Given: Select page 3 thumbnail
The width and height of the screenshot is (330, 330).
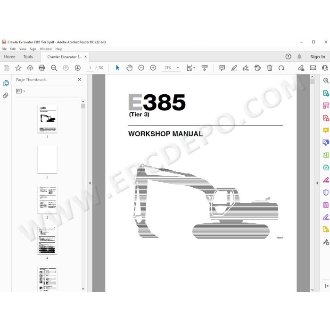Looking at the screenshot, I should coord(47,200).
